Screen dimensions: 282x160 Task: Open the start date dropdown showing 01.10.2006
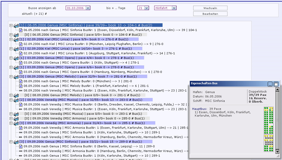click(88, 8)
